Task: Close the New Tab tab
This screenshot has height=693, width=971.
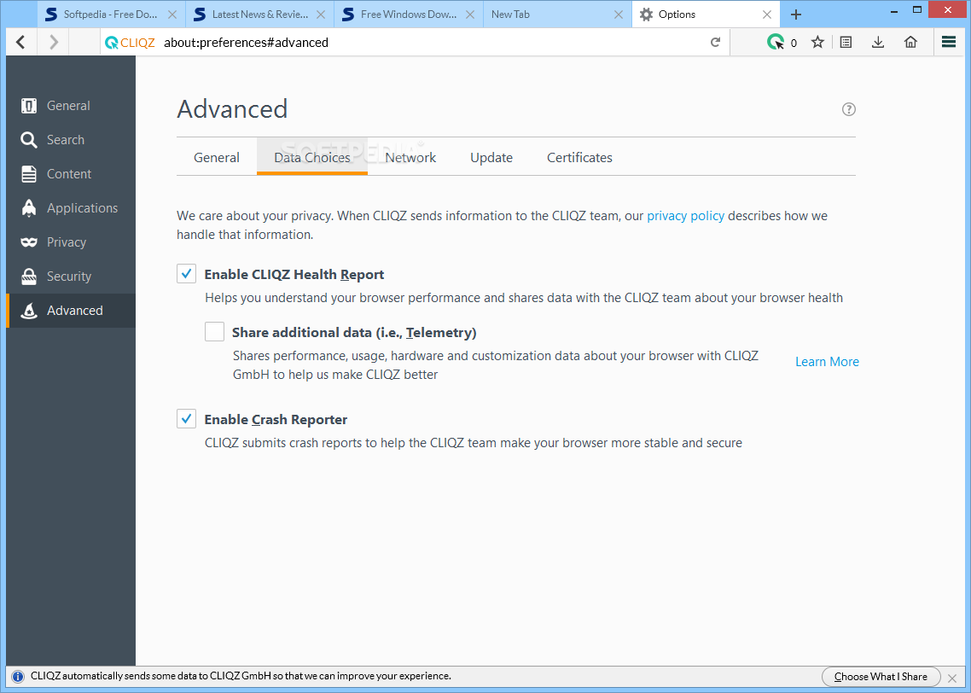Action: [x=618, y=15]
